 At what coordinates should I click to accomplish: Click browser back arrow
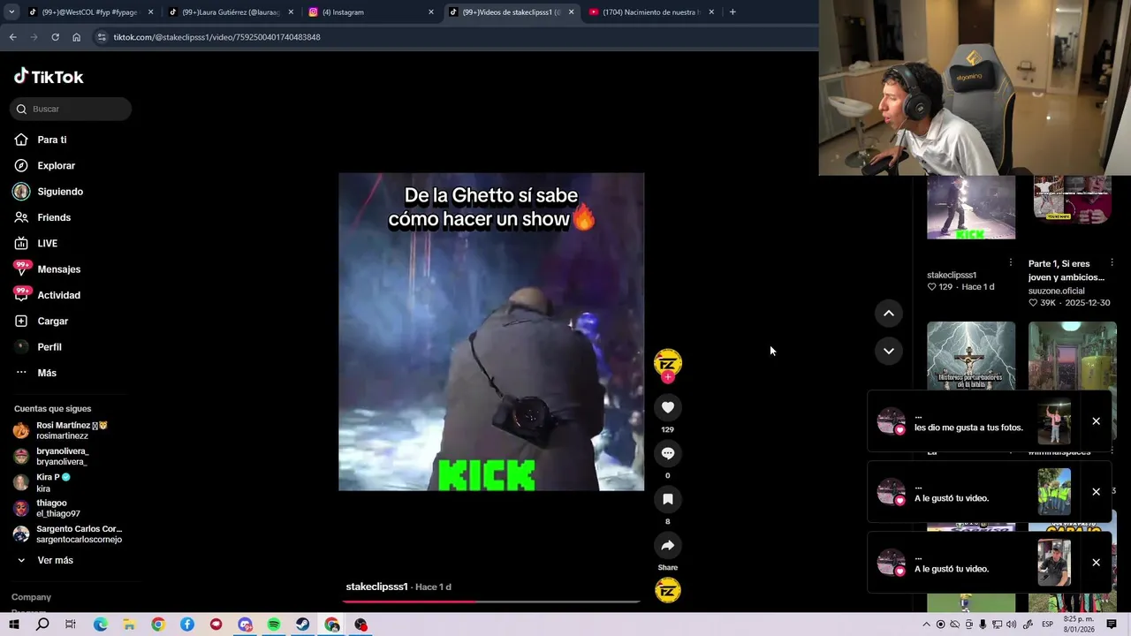pos(12,37)
